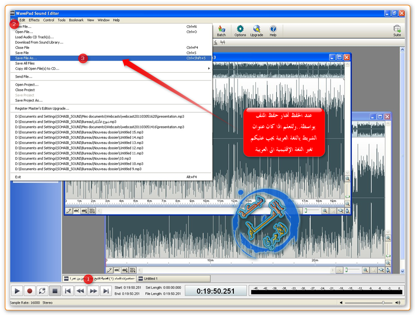Open the Options gear icon
The height and width of the screenshot is (315, 415).
[240, 30]
